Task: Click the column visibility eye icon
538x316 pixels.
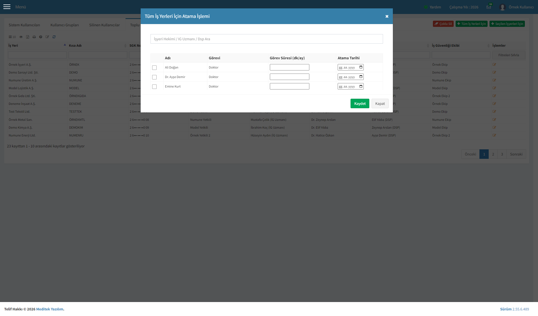Action: coord(21,37)
